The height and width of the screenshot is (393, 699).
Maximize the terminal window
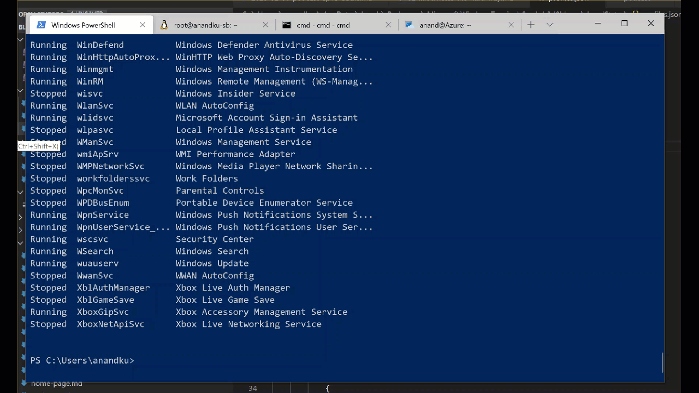[x=624, y=23]
